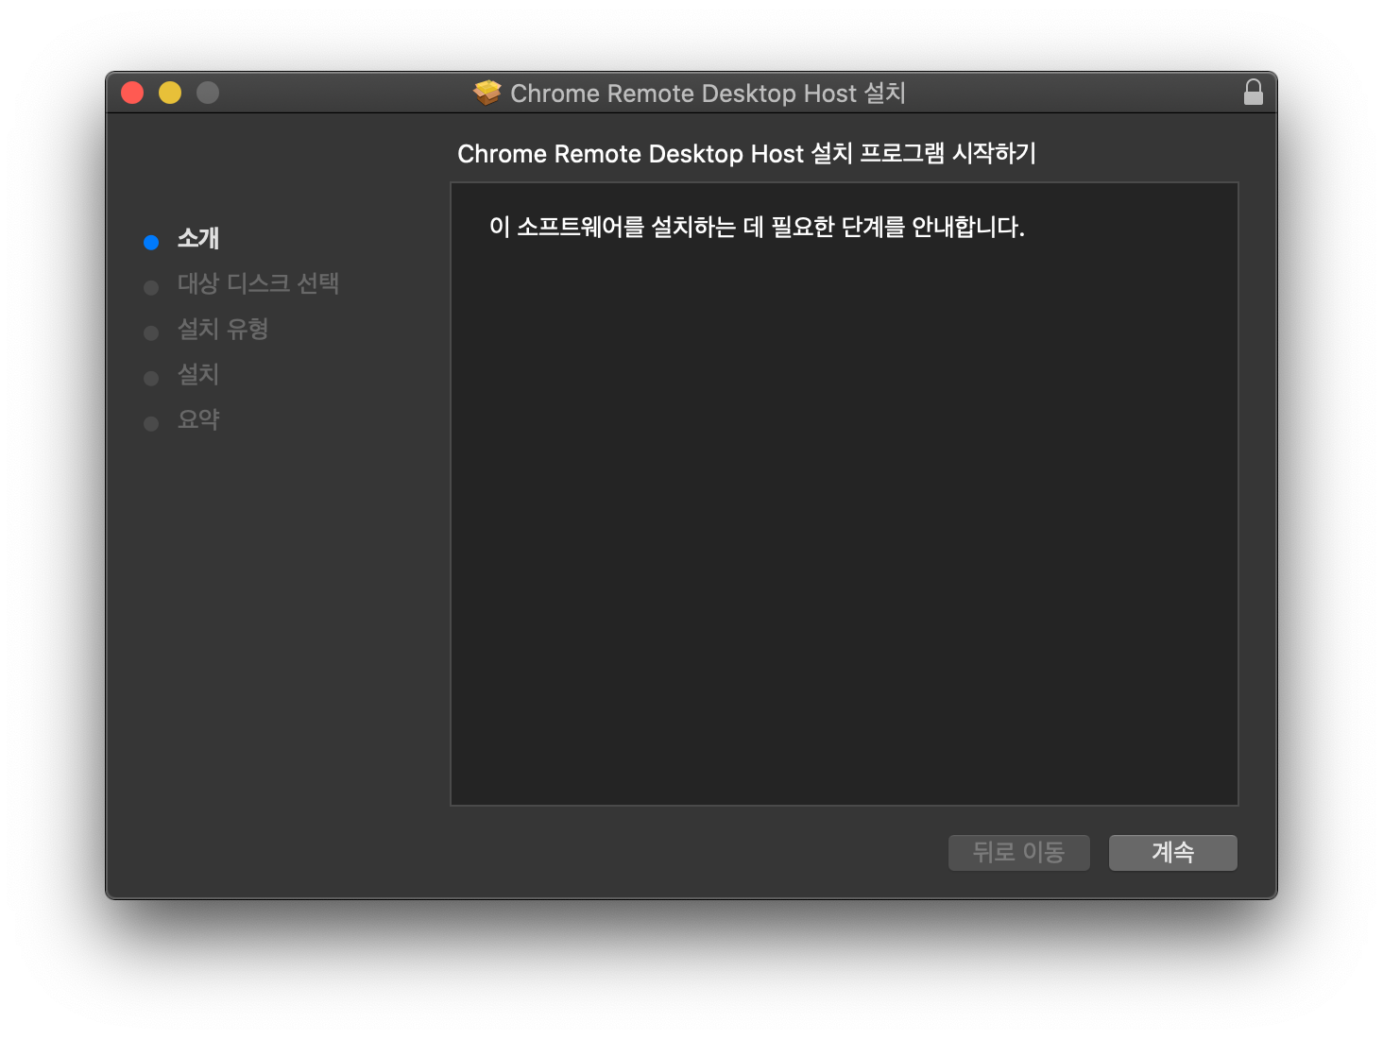
Task: Click the blue bullet beside 소개
Action: pos(151,242)
